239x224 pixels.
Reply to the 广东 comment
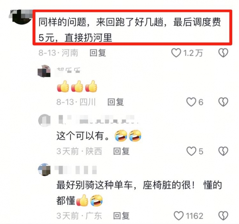point(121,216)
